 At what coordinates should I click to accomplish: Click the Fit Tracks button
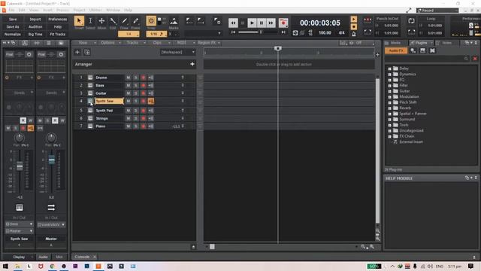pos(58,34)
